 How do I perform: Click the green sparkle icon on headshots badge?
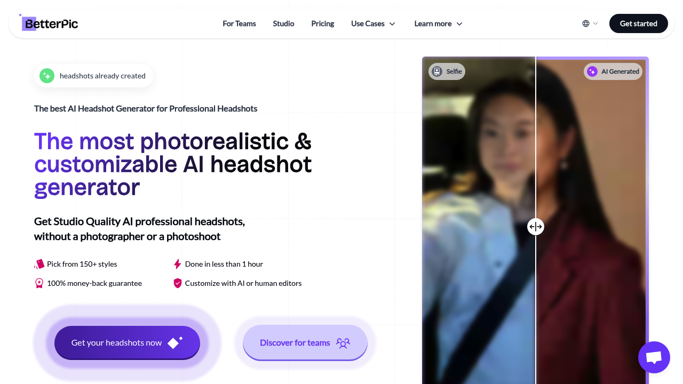47,76
